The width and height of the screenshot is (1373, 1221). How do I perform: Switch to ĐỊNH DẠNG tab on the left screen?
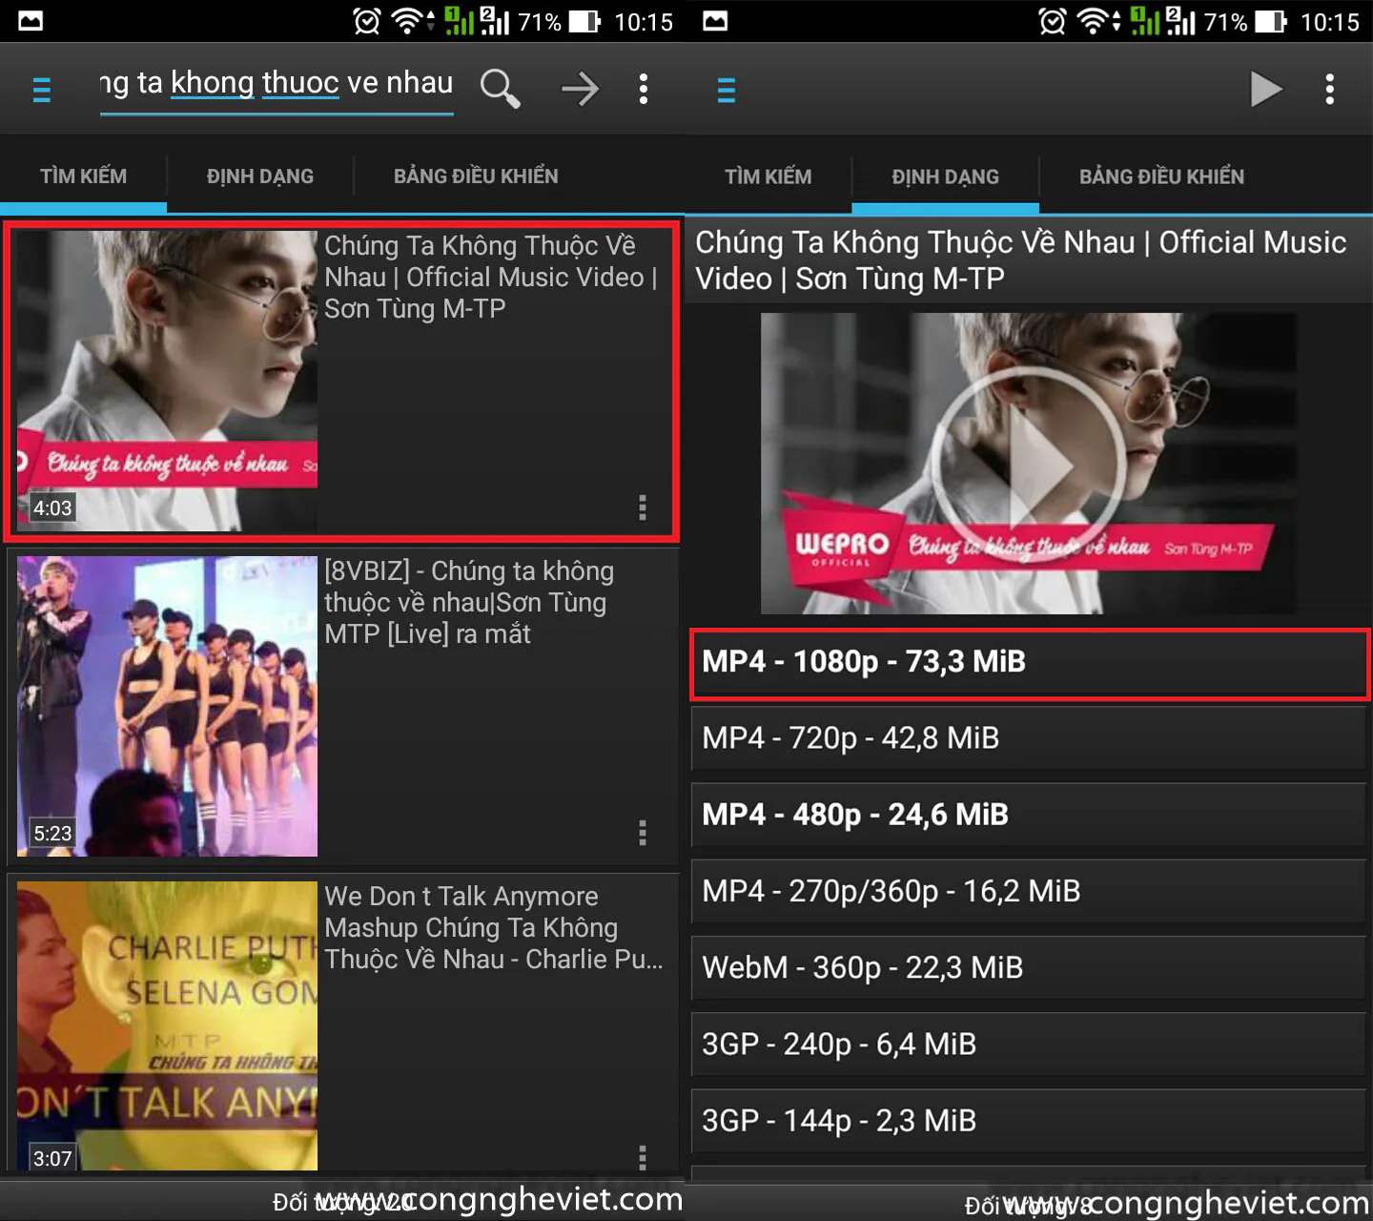[x=260, y=176]
